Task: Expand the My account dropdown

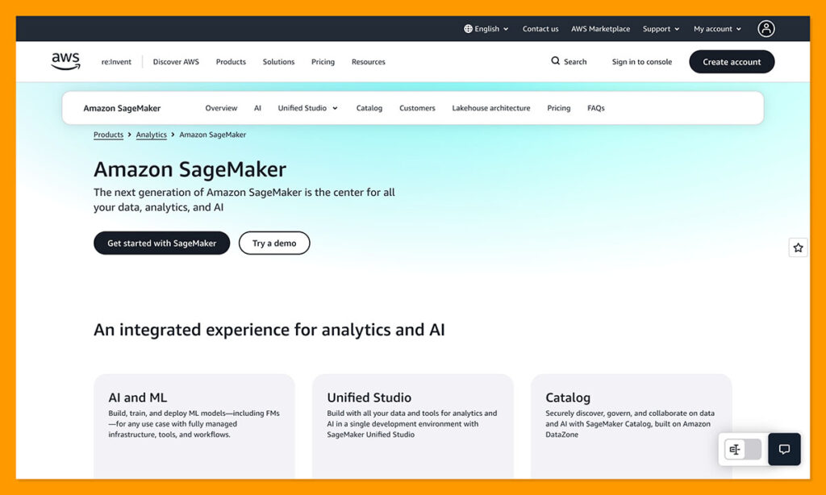Action: coord(717,29)
